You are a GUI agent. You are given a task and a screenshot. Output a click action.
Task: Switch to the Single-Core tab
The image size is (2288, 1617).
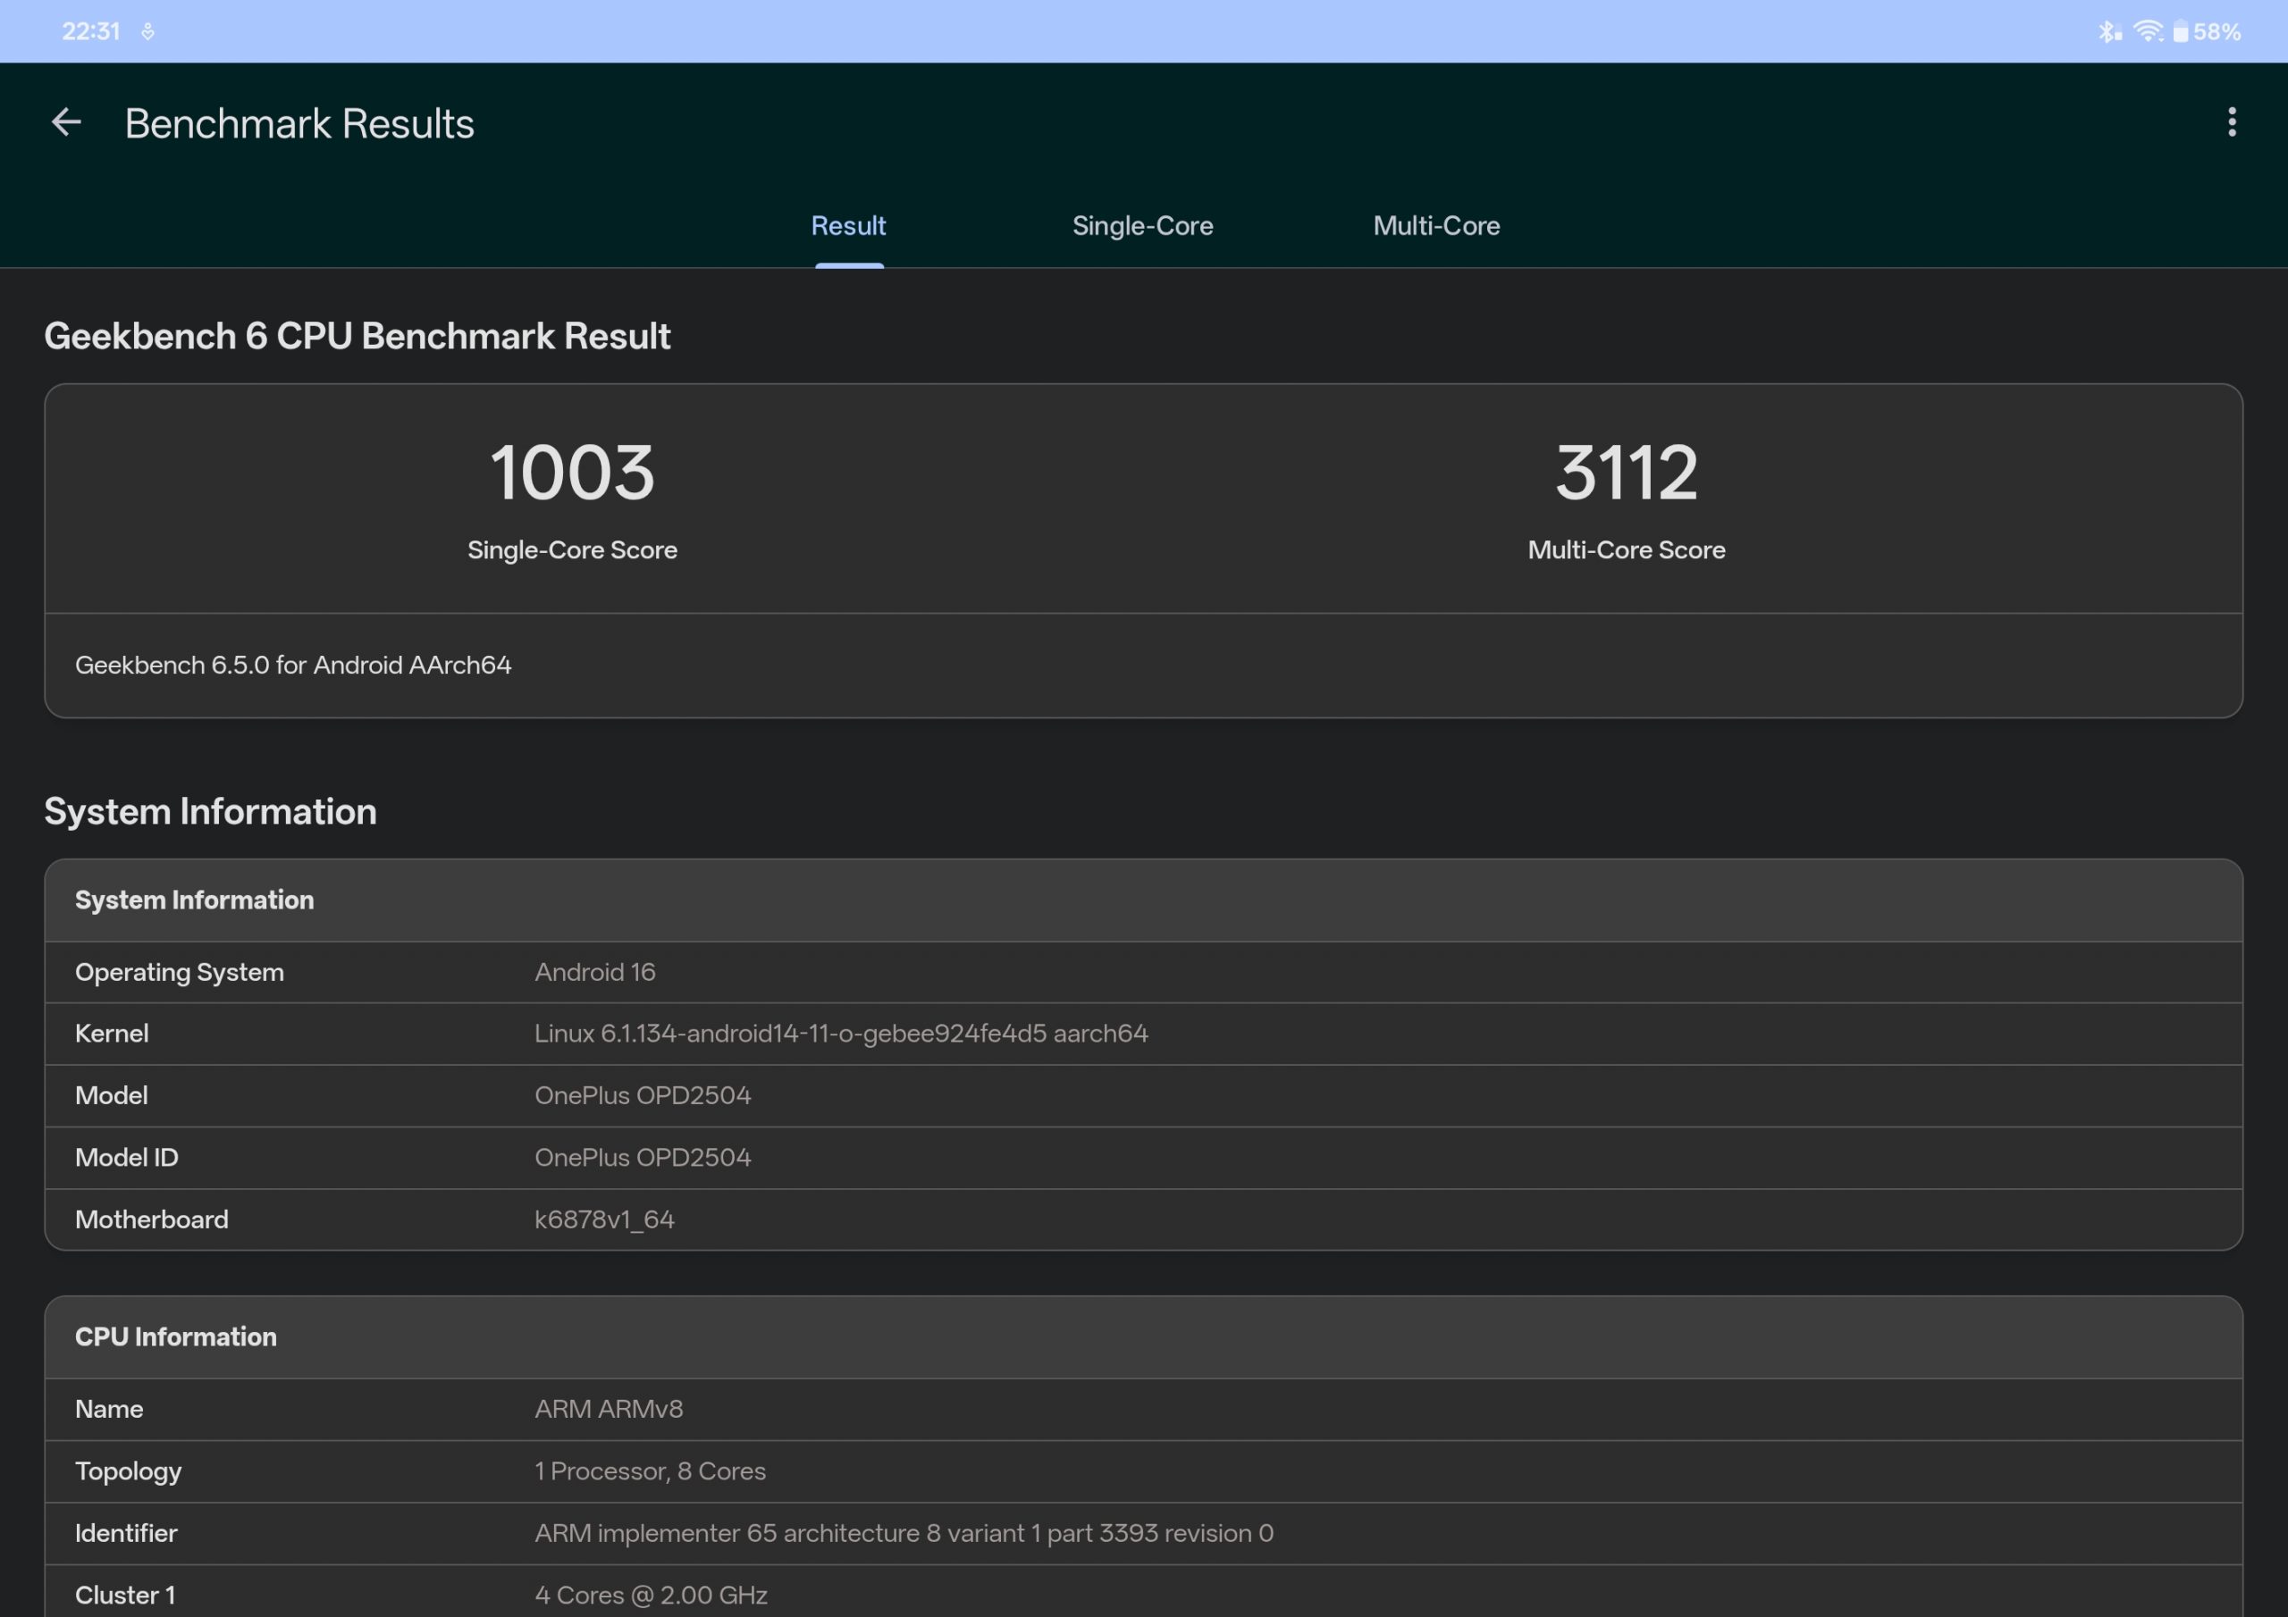click(x=1142, y=226)
